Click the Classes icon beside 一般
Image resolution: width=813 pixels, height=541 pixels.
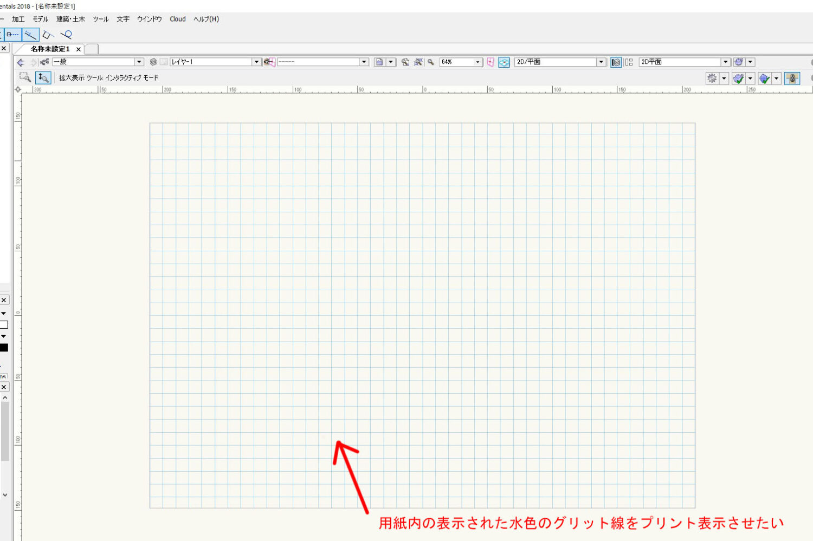44,62
